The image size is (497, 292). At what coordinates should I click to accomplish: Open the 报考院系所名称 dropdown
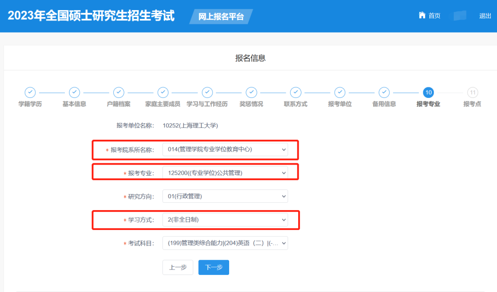[225, 149]
